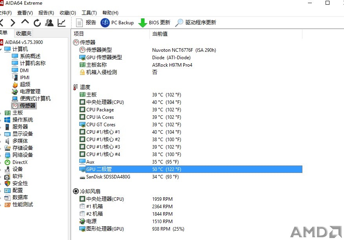Image resolution: width=344 pixels, height=240 pixels.
Task: Open 电源管理 power management
Action: 26,91
